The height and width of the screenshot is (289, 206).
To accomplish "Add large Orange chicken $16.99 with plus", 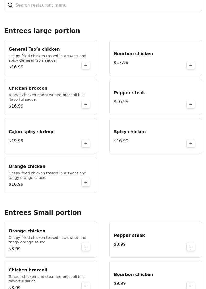I will (86, 183).
